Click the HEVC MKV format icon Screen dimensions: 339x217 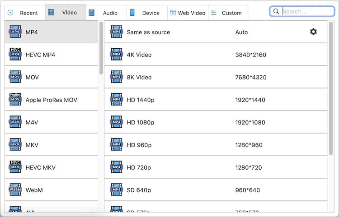click(x=15, y=167)
